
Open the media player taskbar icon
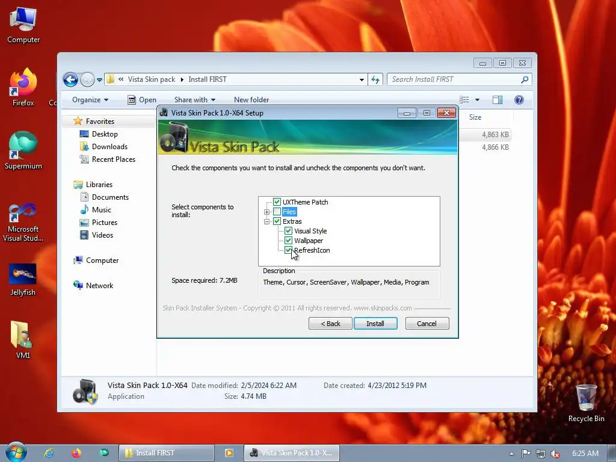click(229, 453)
